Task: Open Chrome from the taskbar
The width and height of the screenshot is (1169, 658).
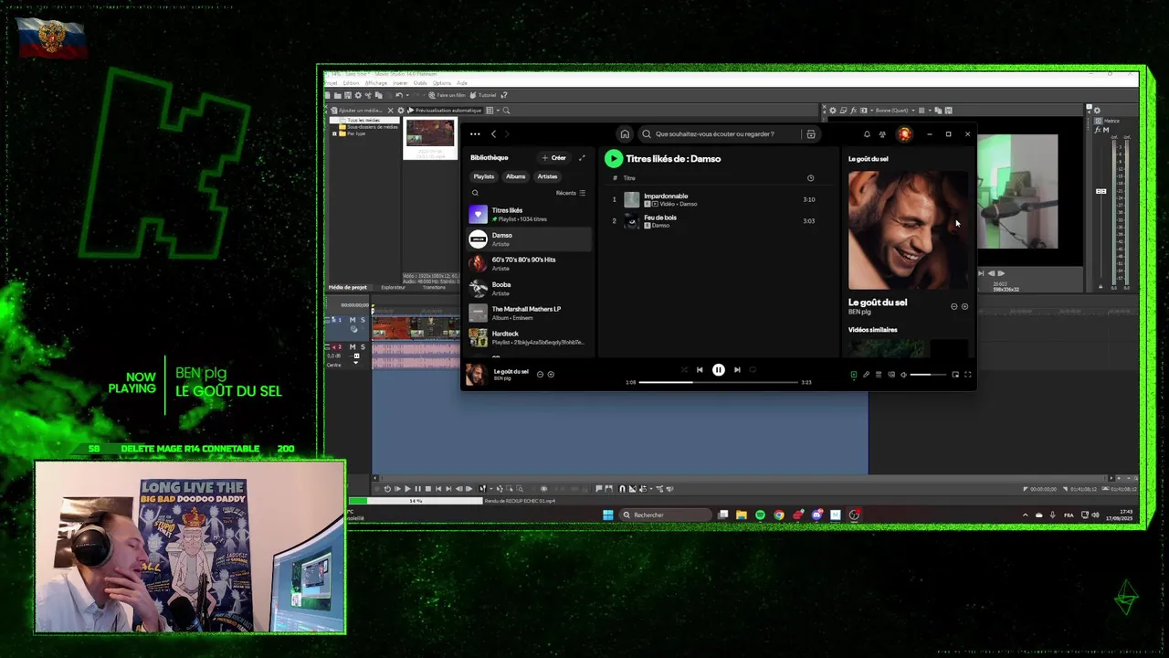Action: 779,515
